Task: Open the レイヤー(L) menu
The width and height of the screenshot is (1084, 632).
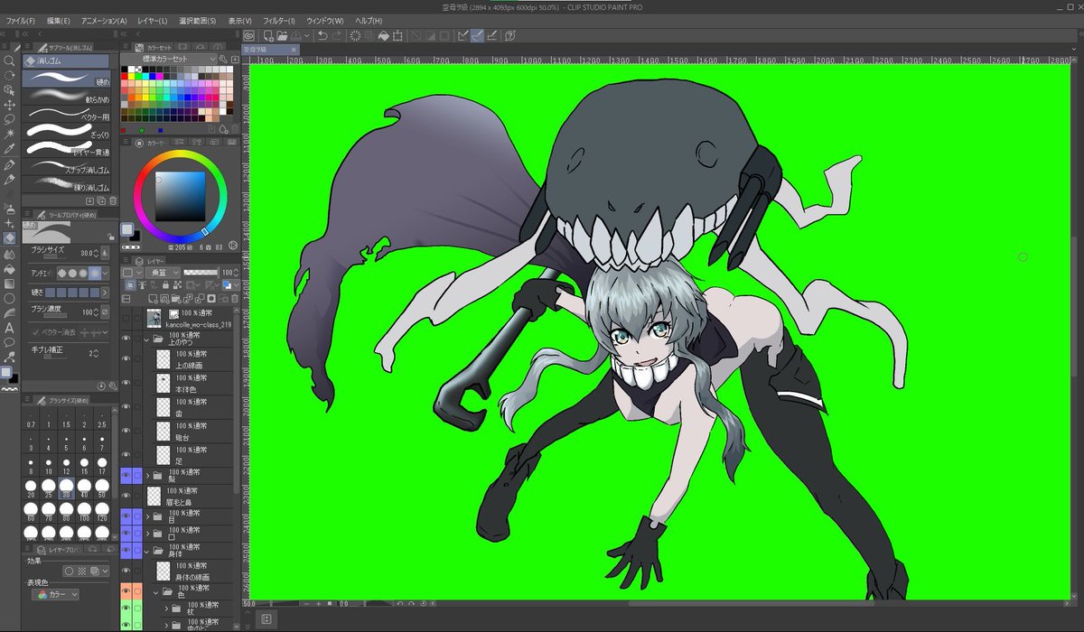Action: click(x=151, y=20)
